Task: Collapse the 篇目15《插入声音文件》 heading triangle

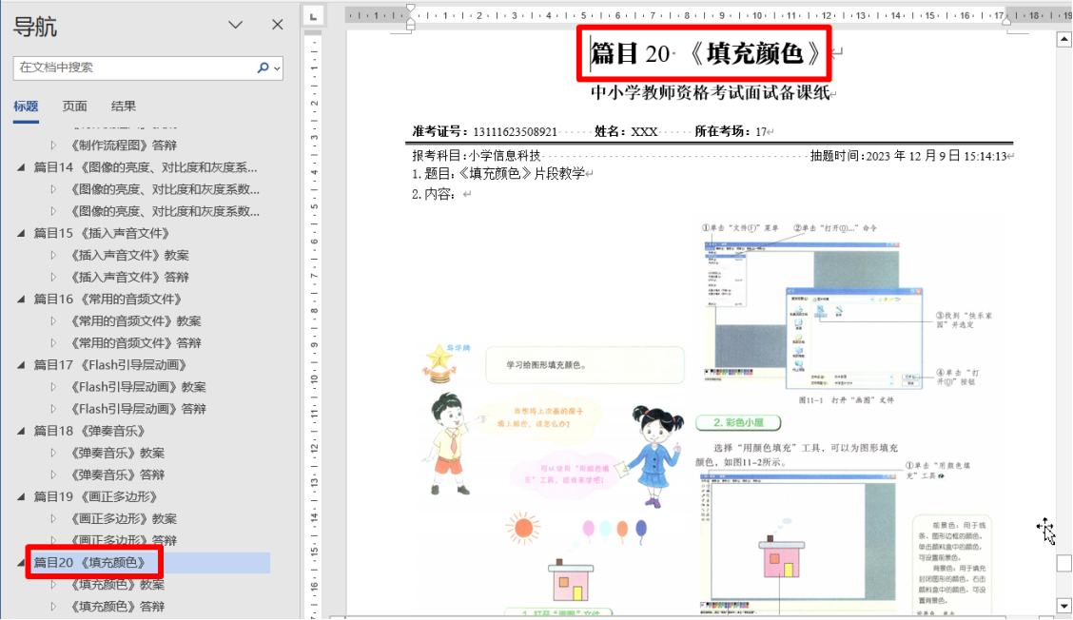Action: click(22, 233)
